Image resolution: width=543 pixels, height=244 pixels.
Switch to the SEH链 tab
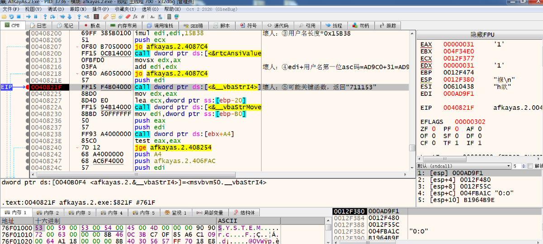(x=193, y=26)
